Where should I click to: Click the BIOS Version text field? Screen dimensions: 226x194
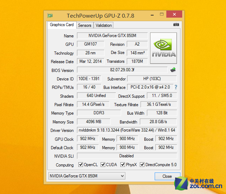click(122, 70)
